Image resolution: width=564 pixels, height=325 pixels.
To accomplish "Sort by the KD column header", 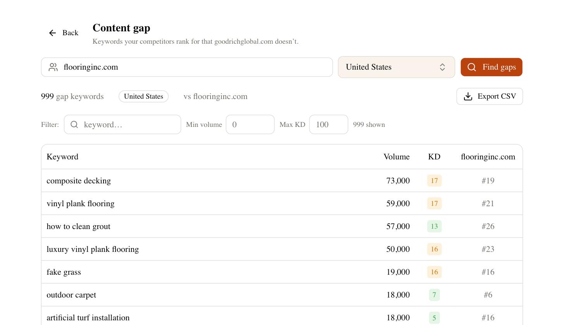I will 434,157.
